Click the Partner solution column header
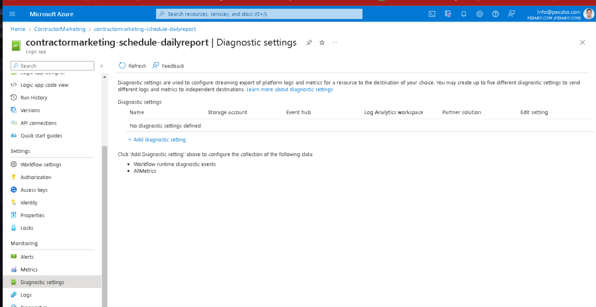 462,112
